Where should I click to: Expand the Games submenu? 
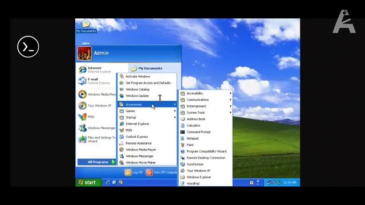[x=147, y=111]
